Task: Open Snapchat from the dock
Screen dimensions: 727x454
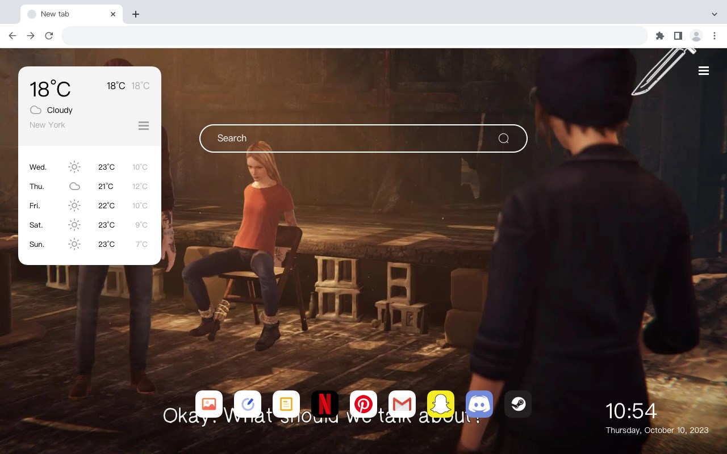Action: point(441,404)
